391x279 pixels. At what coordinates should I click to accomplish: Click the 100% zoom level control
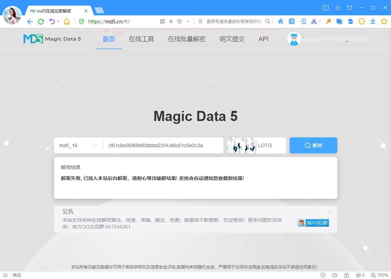(379, 275)
